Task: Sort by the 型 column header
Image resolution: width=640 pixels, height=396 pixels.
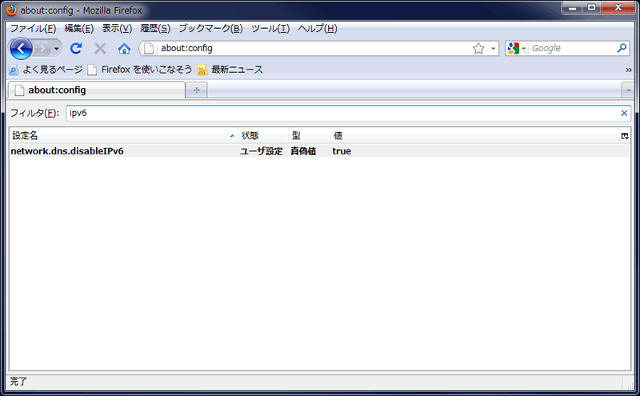Action: [x=310, y=135]
